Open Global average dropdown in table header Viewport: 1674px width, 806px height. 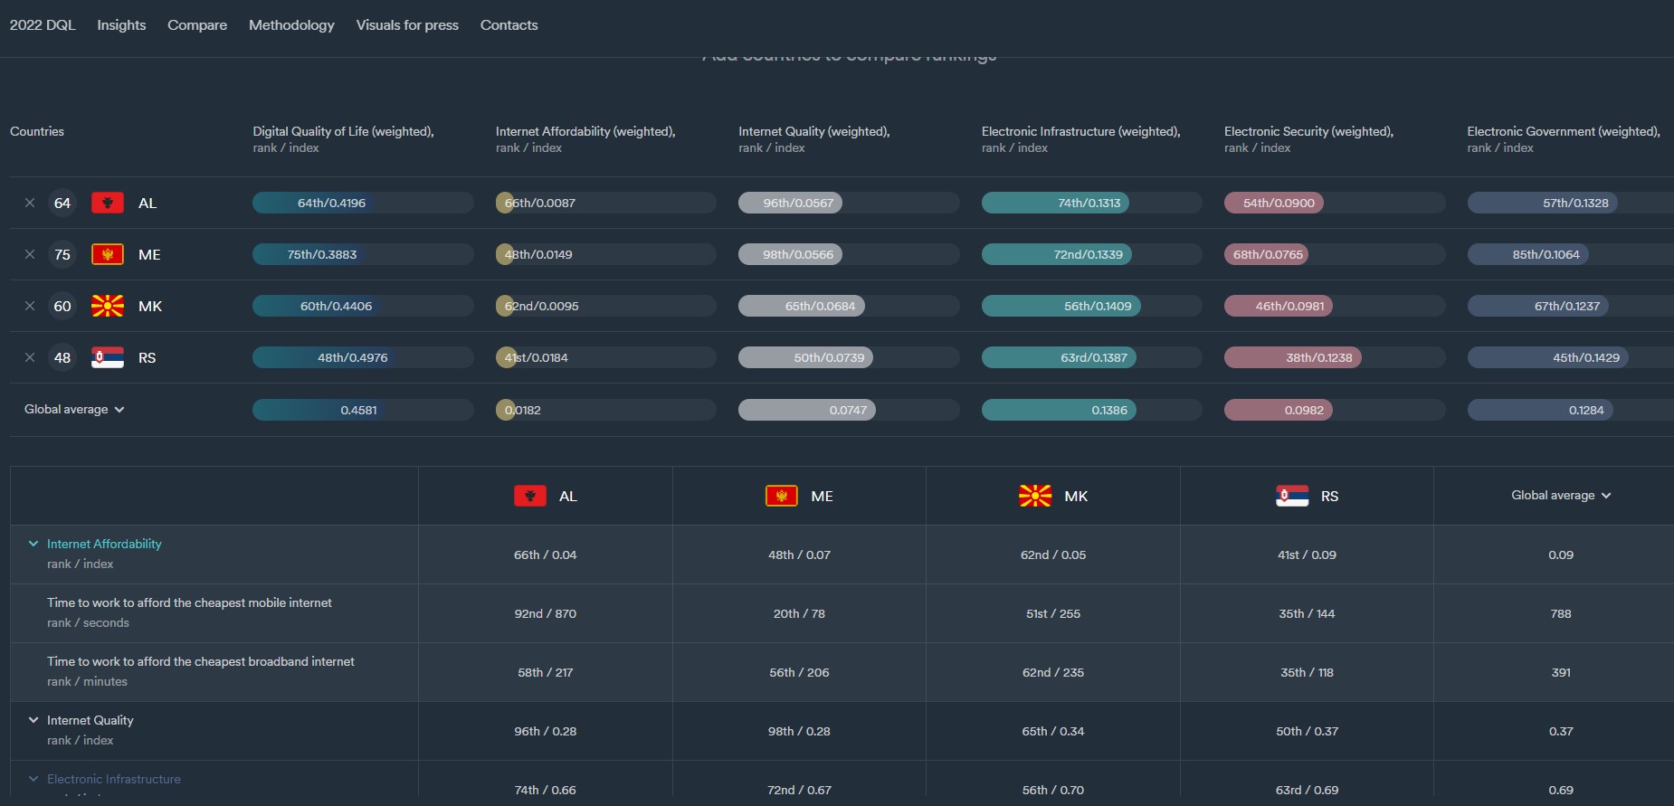click(1561, 496)
